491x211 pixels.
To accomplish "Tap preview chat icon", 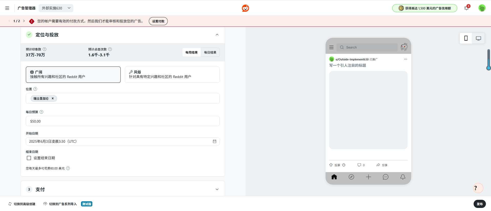I will [x=386, y=177].
